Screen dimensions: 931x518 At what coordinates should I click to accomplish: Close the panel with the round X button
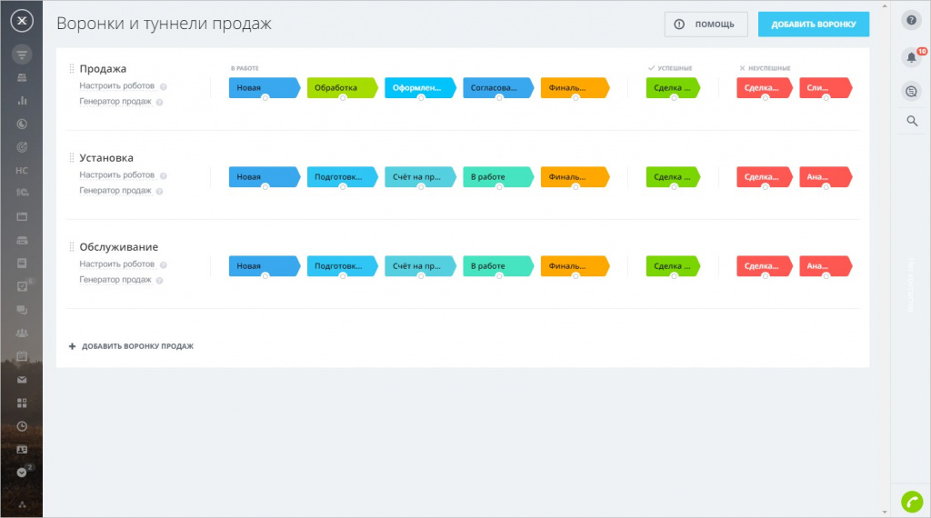[x=22, y=21]
